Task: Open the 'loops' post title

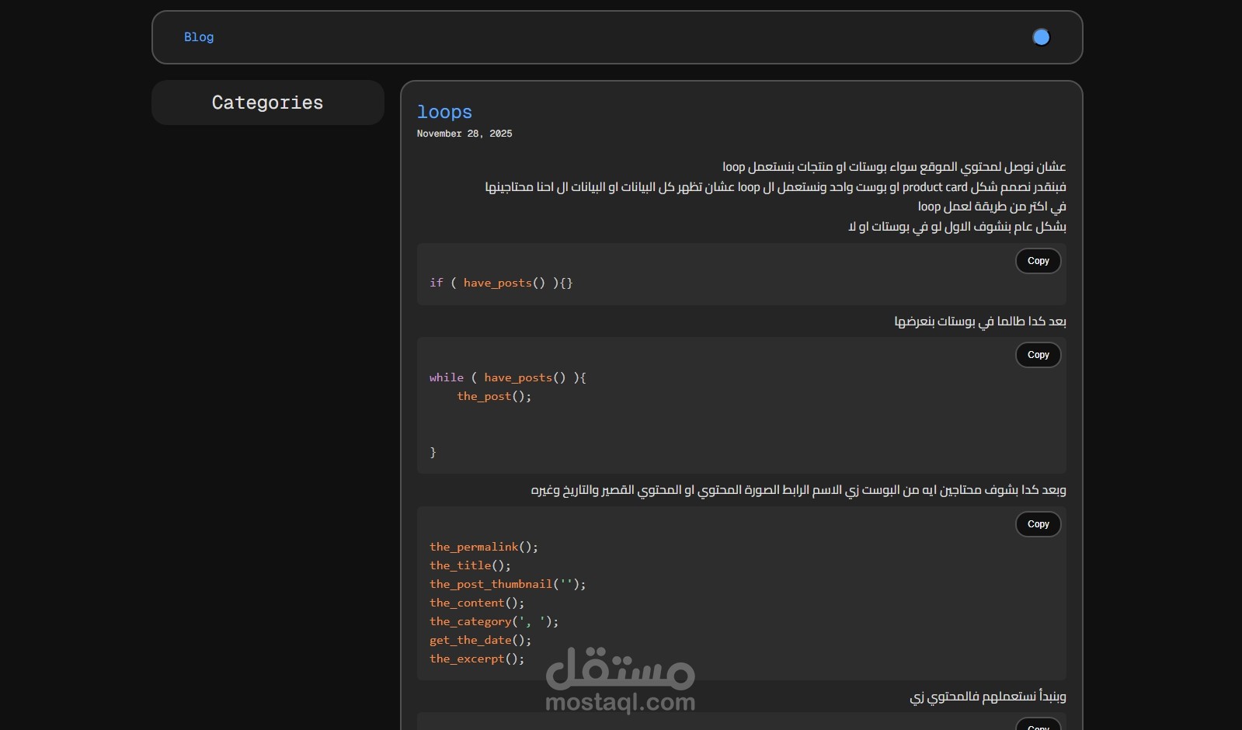Action: click(444, 112)
